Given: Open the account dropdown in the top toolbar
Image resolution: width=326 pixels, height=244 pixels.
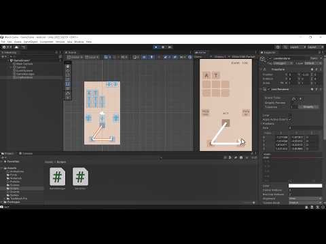Looking at the screenshot, I should click(x=7, y=47).
